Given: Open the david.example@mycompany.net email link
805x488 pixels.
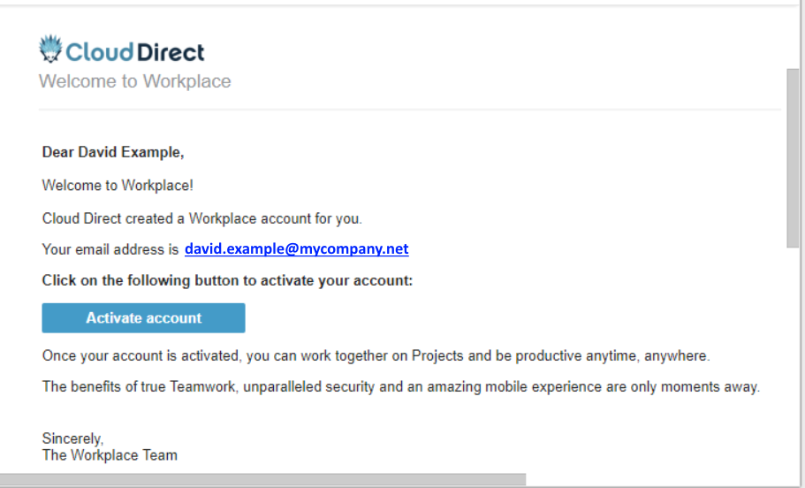Looking at the screenshot, I should [297, 248].
